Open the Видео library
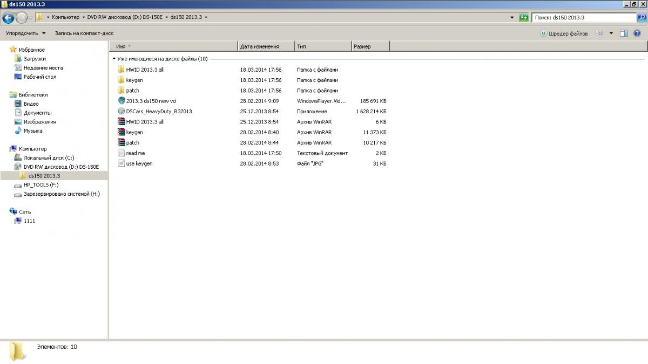This screenshot has height=364, width=648. (31, 104)
